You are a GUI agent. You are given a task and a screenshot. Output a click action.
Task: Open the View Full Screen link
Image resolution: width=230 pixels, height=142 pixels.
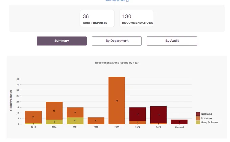coord(117,1)
